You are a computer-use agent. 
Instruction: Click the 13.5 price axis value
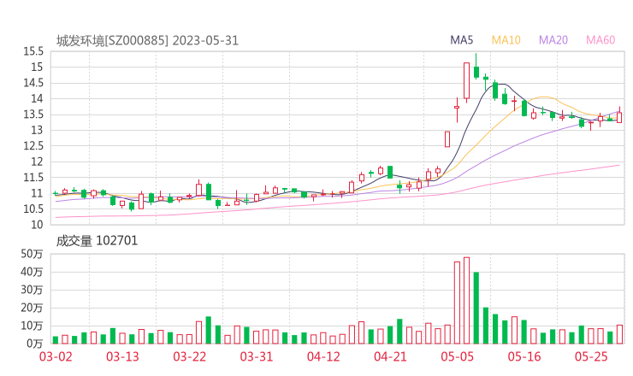(33, 115)
